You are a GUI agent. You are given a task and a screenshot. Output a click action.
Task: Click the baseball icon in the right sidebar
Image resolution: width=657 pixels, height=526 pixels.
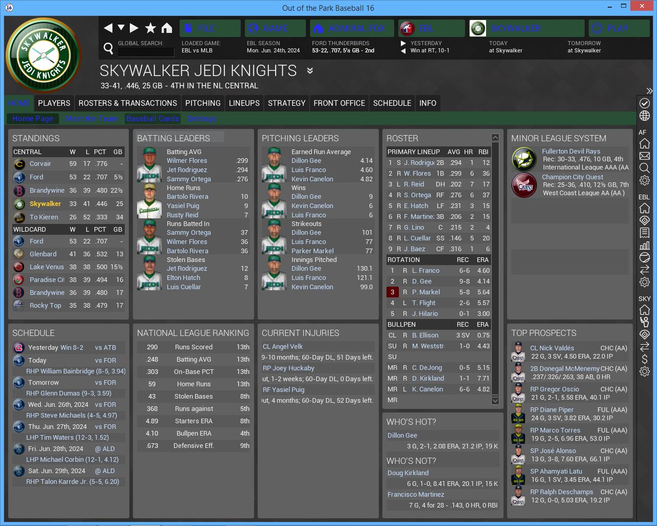click(645, 257)
